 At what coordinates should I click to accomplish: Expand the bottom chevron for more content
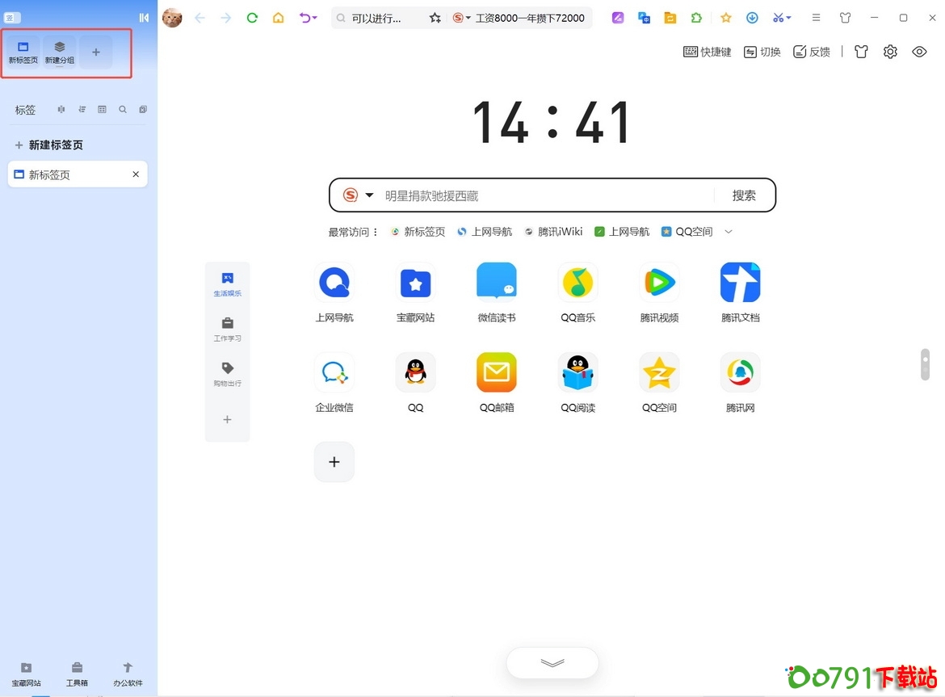point(552,662)
